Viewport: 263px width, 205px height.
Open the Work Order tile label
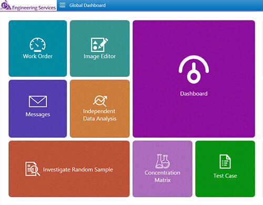38,56
